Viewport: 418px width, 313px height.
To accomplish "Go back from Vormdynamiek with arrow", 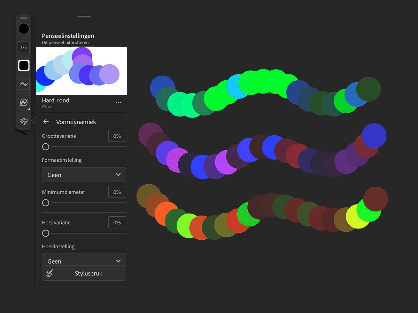I will point(46,122).
